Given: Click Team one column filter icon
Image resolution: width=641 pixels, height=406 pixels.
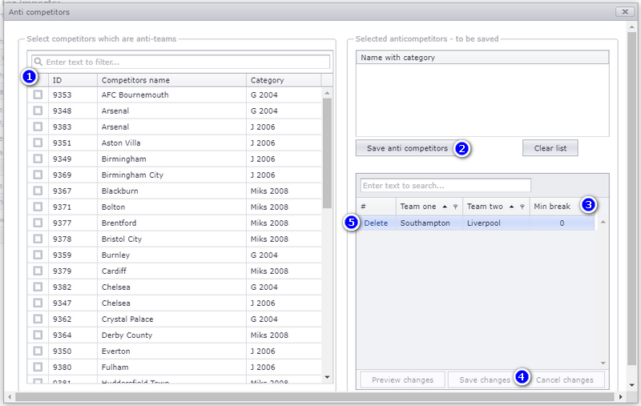Looking at the screenshot, I should coord(455,207).
